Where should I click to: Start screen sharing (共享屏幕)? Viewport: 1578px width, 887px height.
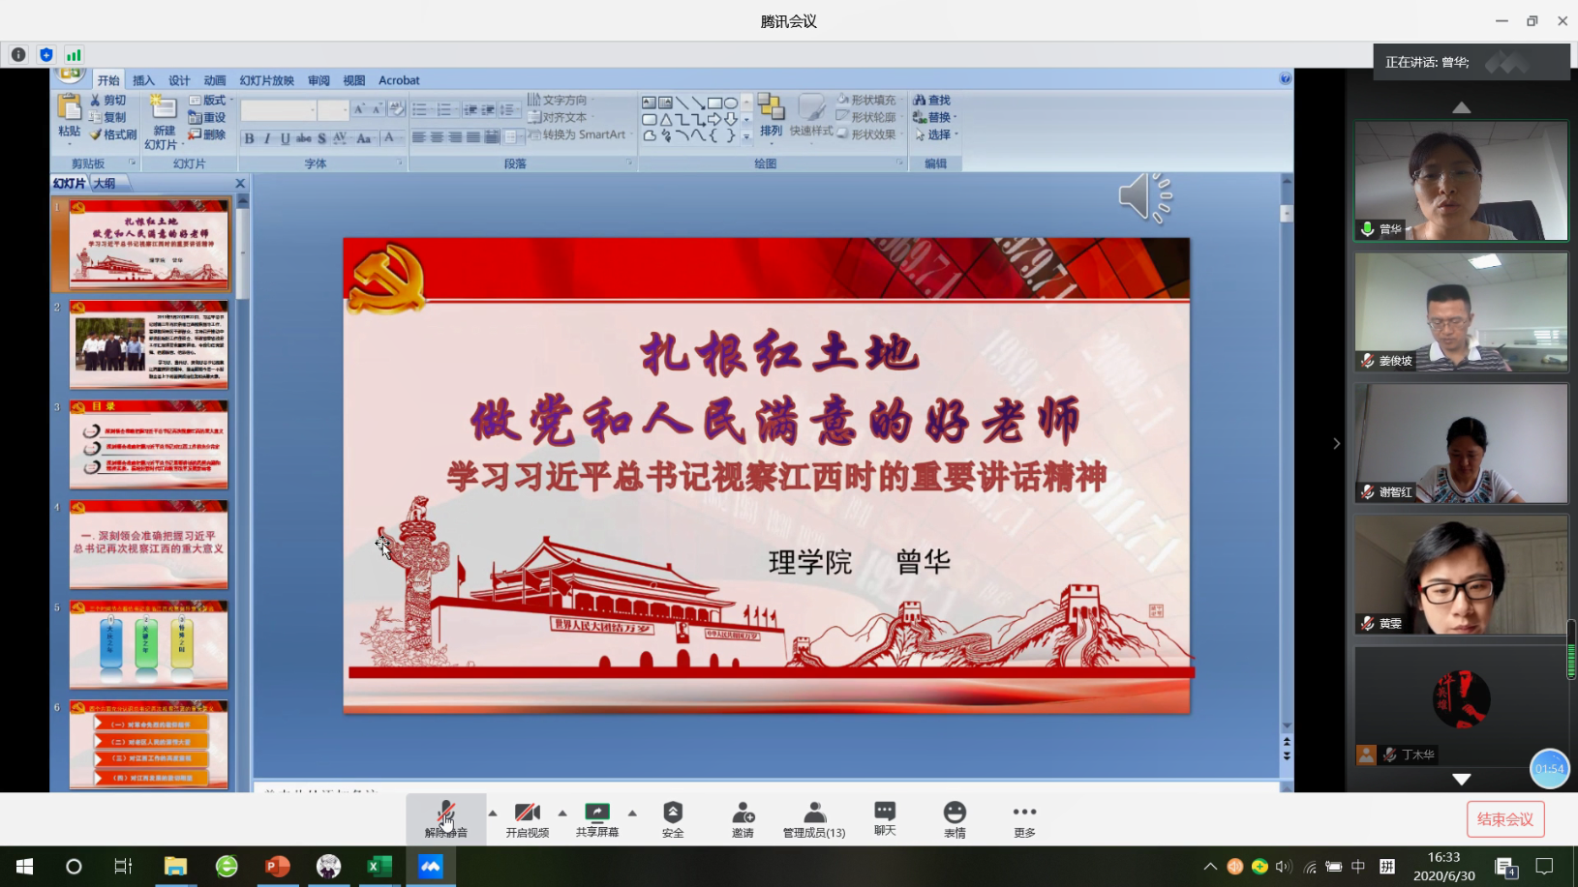597,818
